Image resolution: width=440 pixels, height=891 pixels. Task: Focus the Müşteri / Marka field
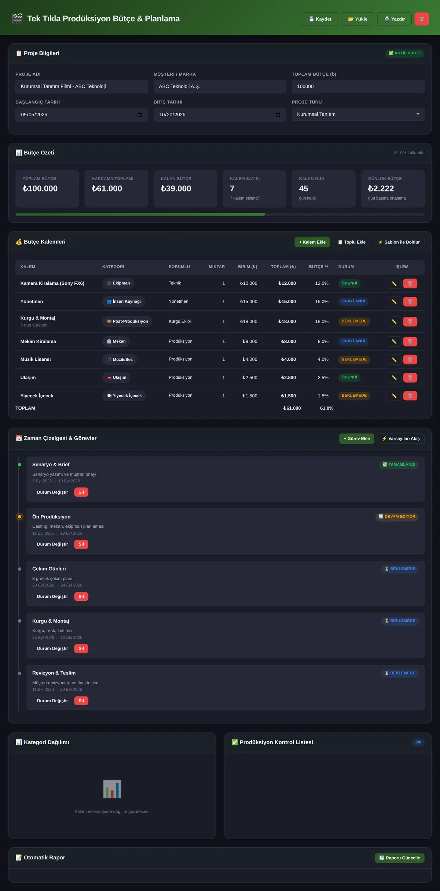220,87
